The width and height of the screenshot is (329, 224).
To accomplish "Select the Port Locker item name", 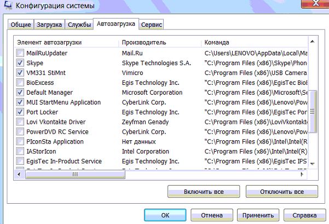I will [42, 112].
